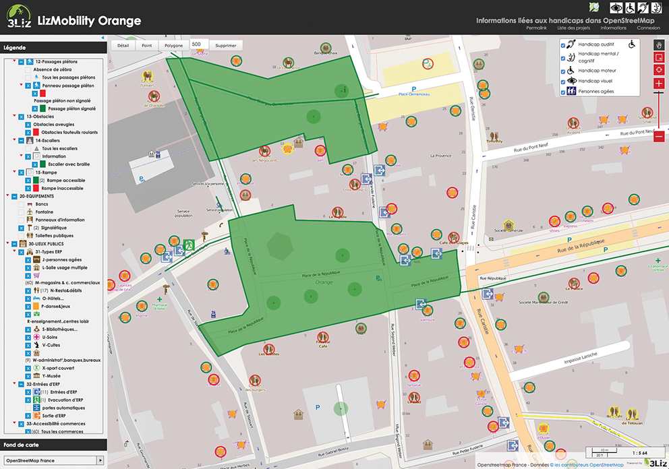Screen dimensions: 669x469
Task: Enable the portes automatiques layer
Action: point(28,408)
